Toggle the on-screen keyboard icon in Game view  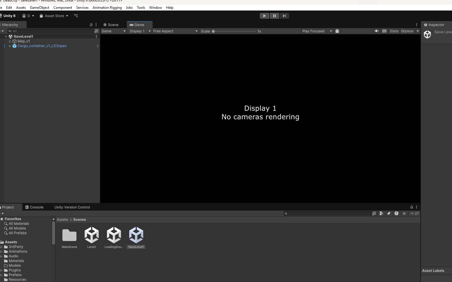coord(384,31)
